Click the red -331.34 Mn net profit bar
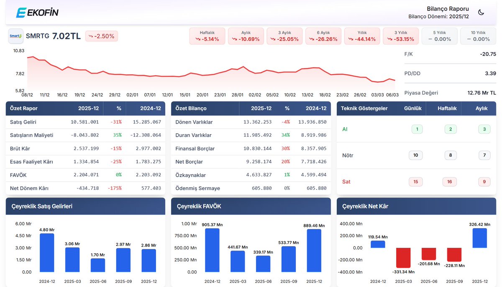 [x=403, y=258]
